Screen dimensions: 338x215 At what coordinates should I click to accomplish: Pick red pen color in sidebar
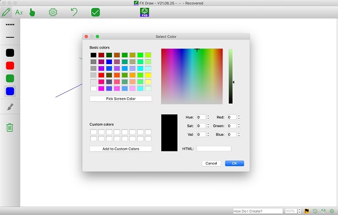10,65
